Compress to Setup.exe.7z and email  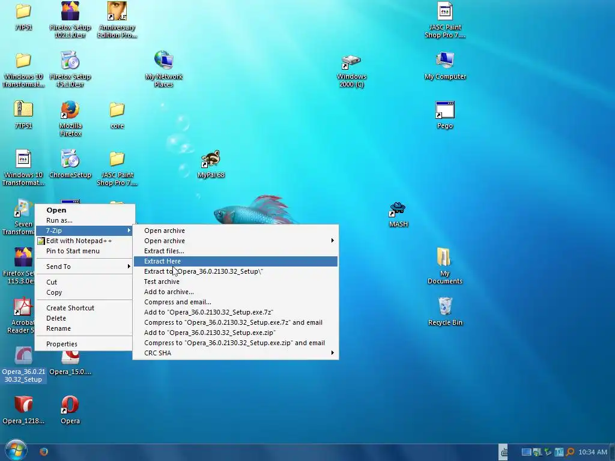[x=235, y=322]
